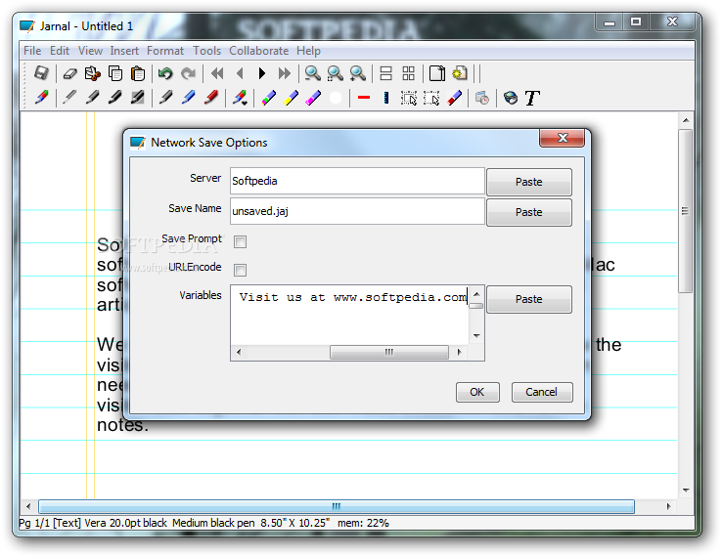The height and width of the screenshot is (557, 722).
Task: Click the Save Name input field
Action: [x=357, y=211]
